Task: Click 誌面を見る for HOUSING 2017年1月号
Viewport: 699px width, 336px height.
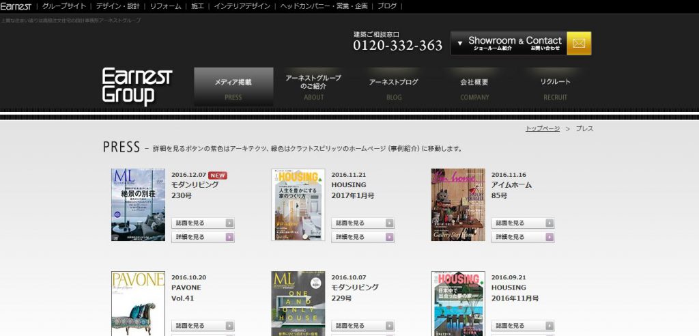Action: (x=362, y=223)
